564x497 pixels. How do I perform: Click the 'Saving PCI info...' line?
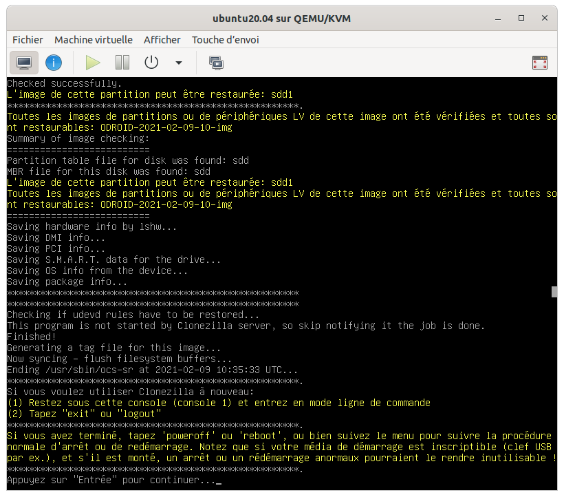(56, 248)
